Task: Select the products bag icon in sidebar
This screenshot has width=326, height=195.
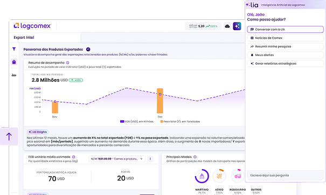Action: pyautogui.click(x=14, y=62)
